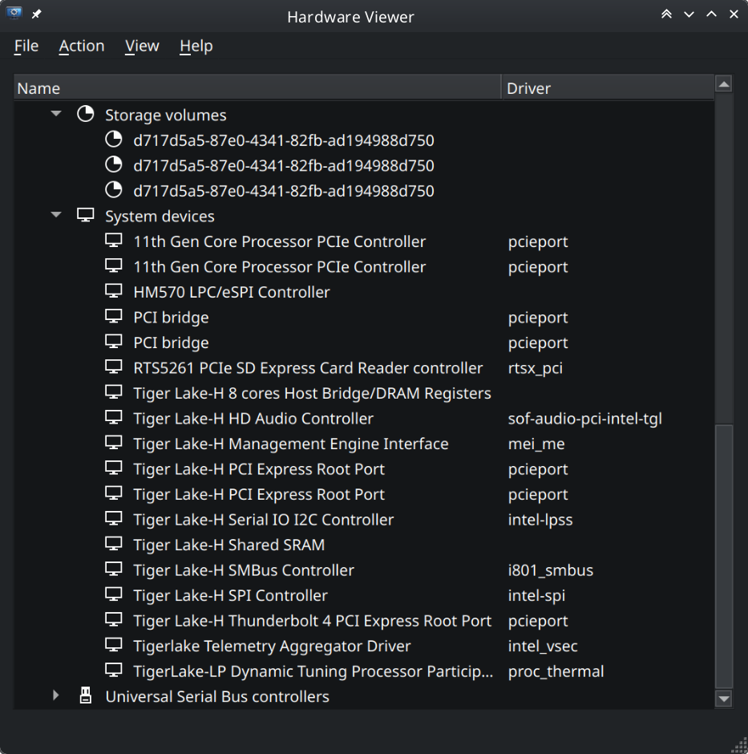The width and height of the screenshot is (748, 754).
Task: Click the Storage volumes pie icon
Action: pos(85,113)
